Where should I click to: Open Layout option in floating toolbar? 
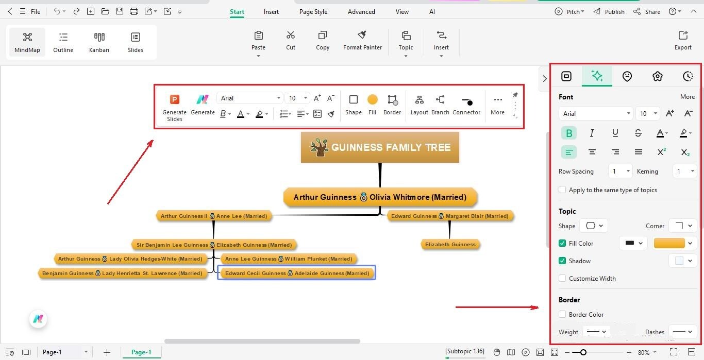click(x=420, y=105)
